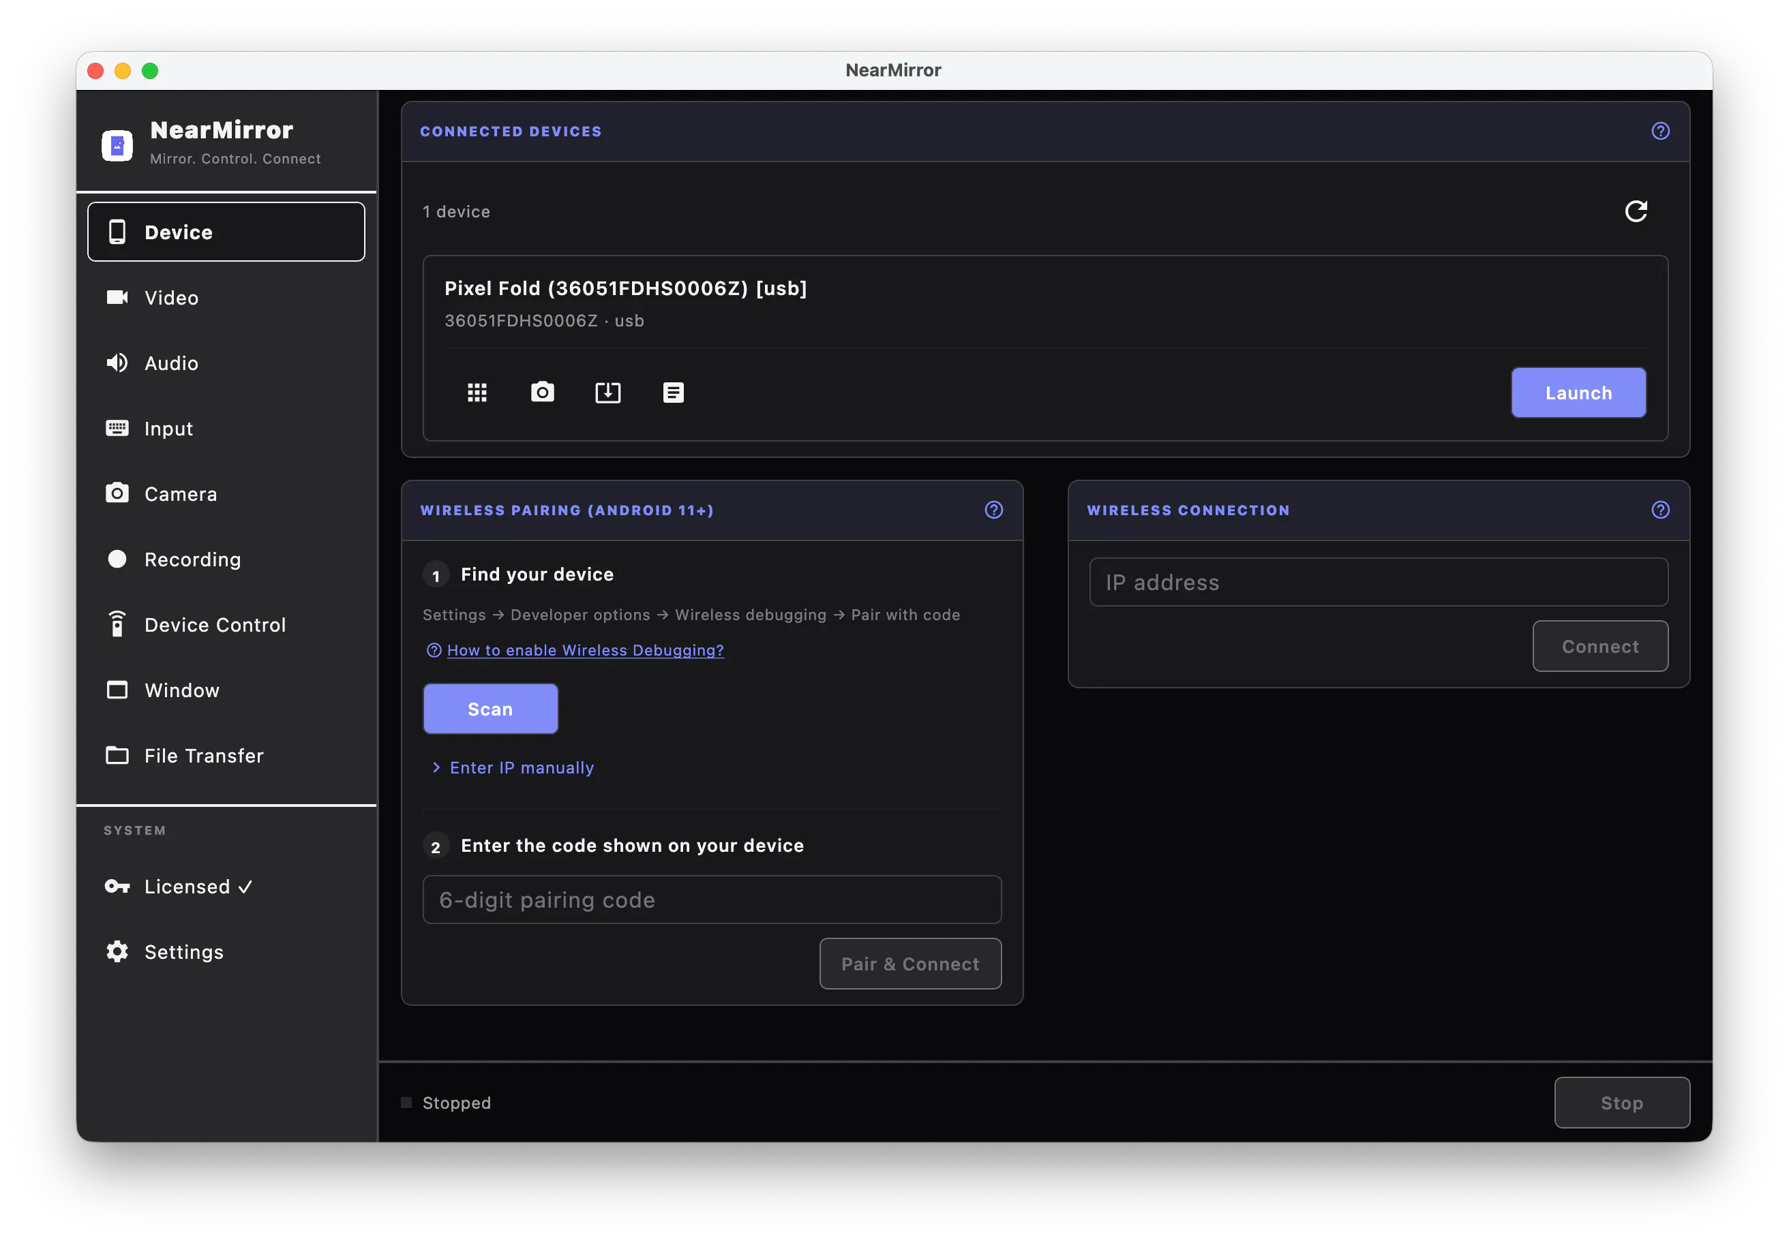Screen dimensions: 1789x1243
Task: Focus the 6-digit pairing code field
Action: pyautogui.click(x=711, y=900)
